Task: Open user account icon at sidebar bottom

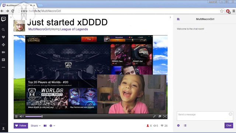Action: click(3, 129)
